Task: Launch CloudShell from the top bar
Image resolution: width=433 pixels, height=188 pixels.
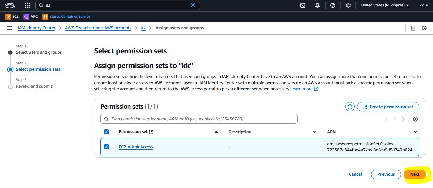Action: (x=303, y=5)
